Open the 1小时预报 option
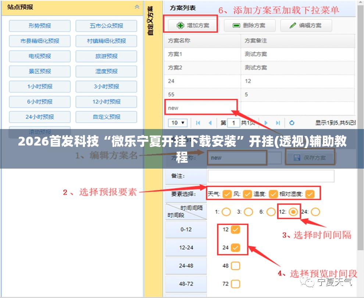 point(40,87)
